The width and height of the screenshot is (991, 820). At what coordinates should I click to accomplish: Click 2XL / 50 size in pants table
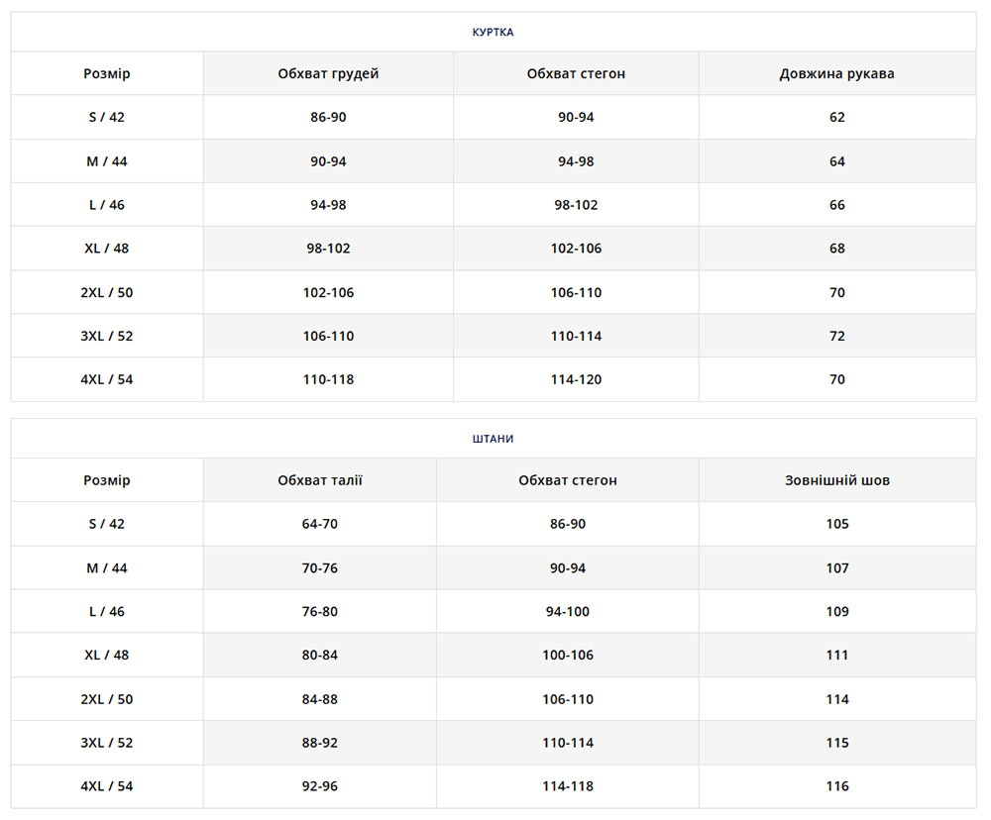coord(107,699)
